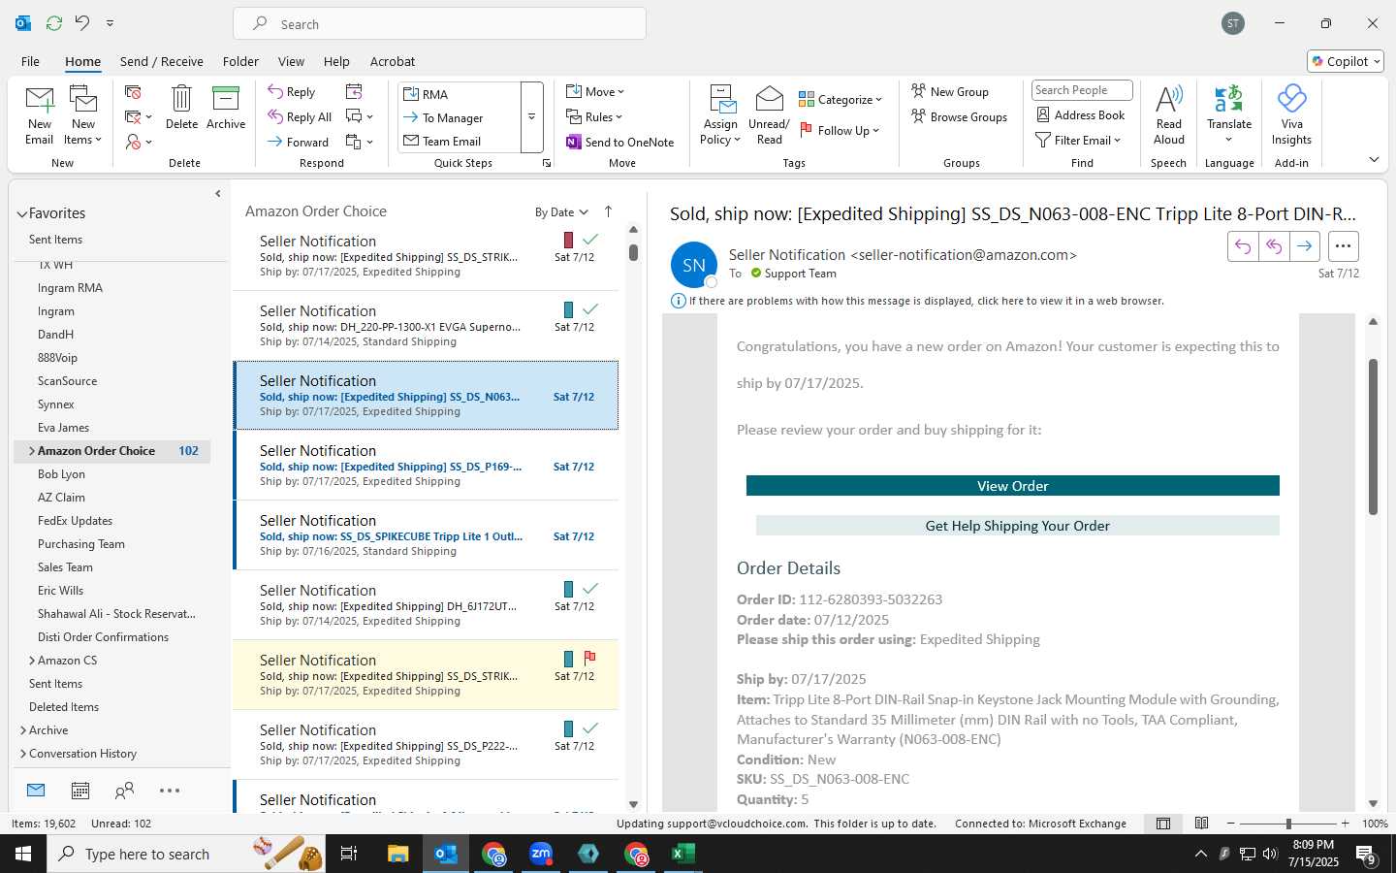Switch to Send / Receive tab
The image size is (1396, 873).
pyautogui.click(x=161, y=61)
